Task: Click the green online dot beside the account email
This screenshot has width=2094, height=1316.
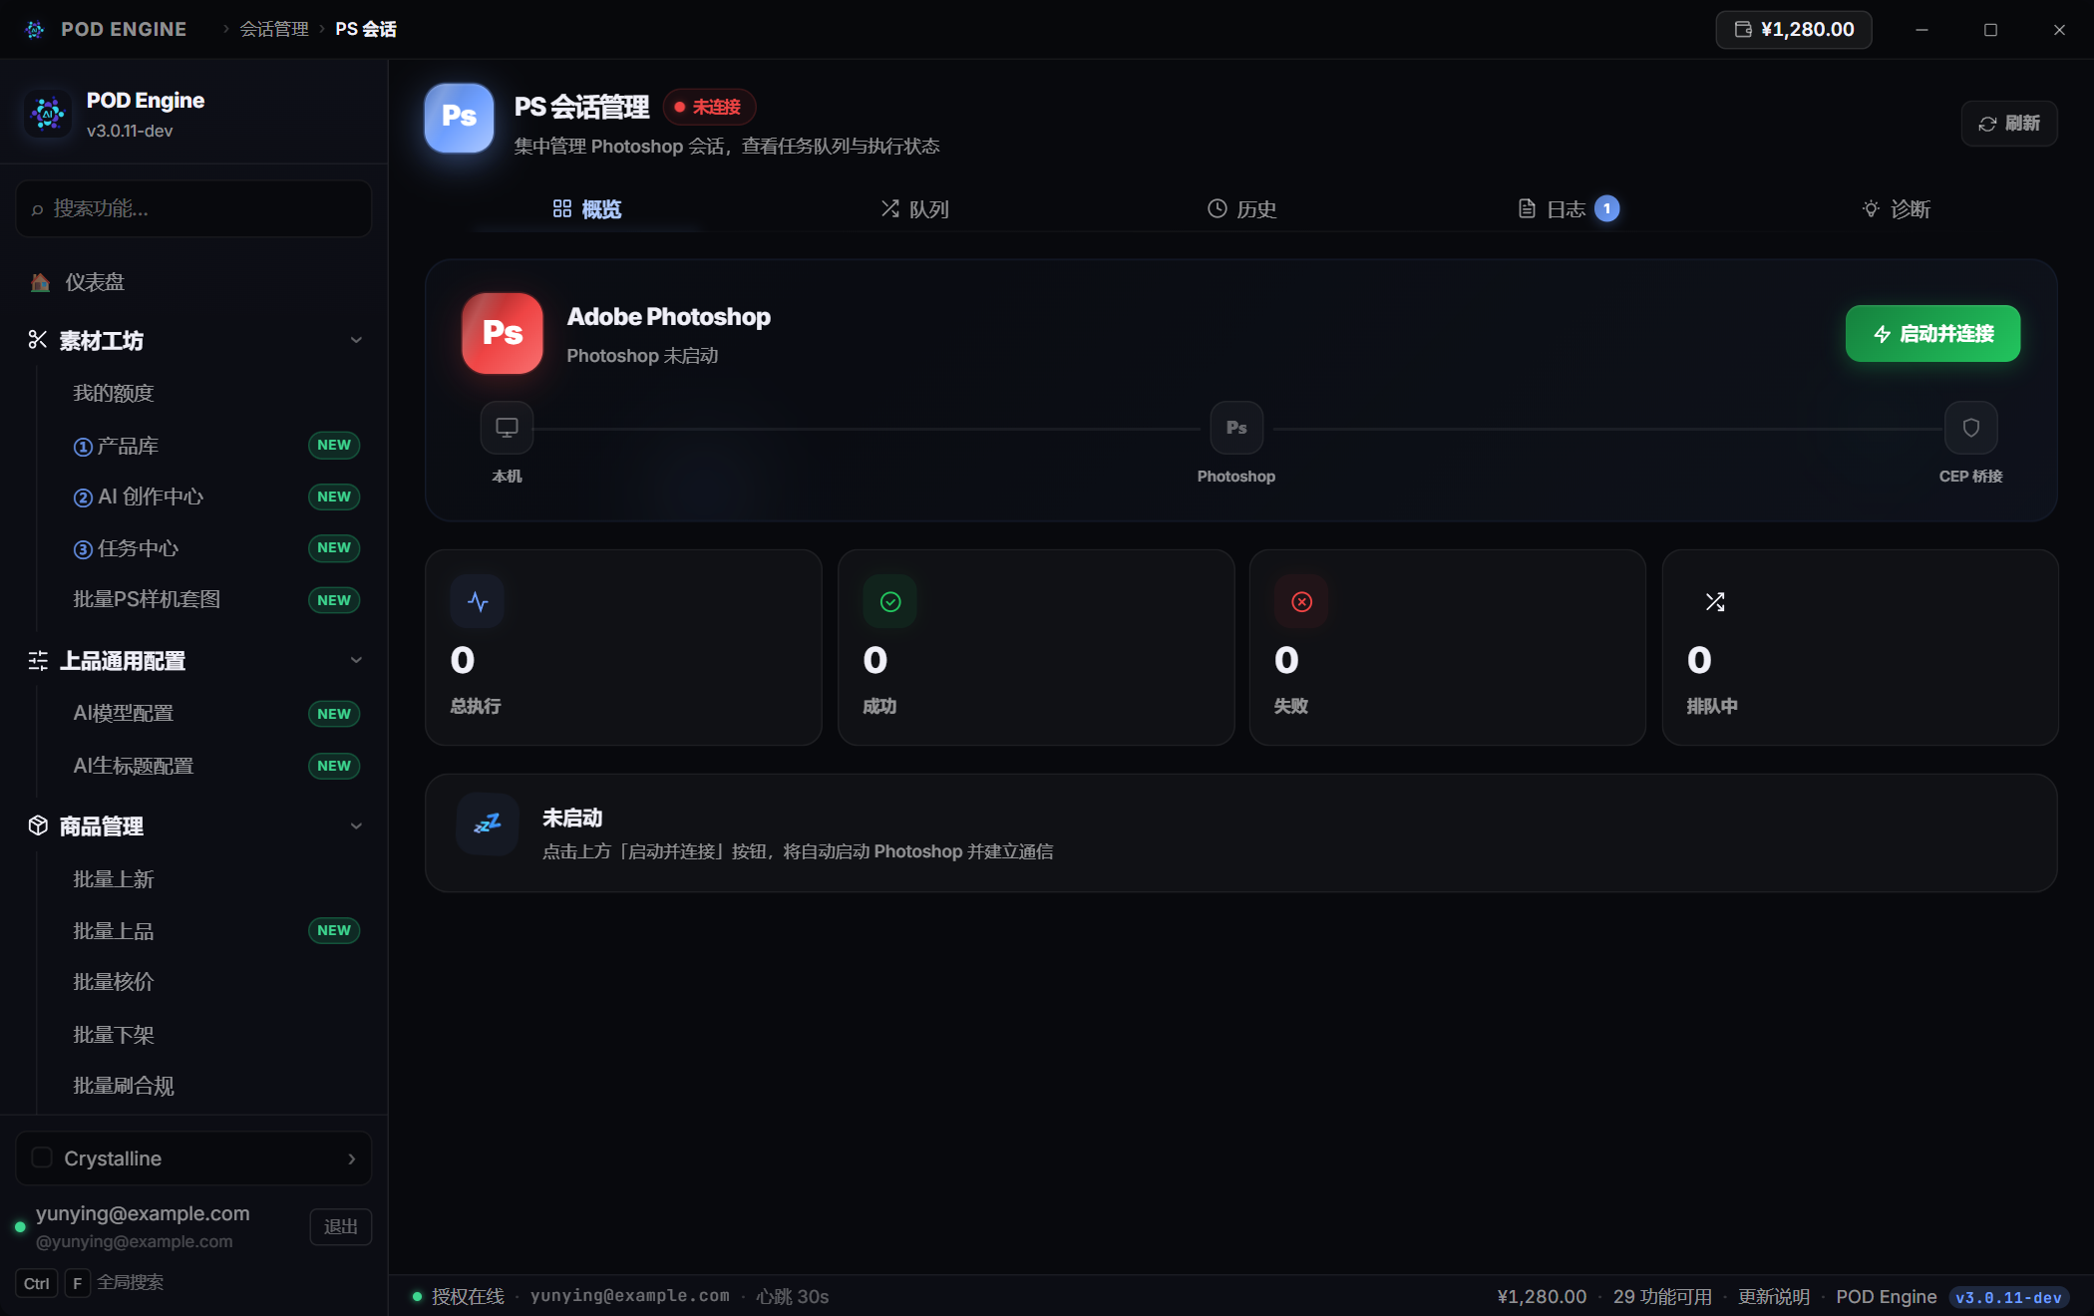Action: click(20, 1226)
